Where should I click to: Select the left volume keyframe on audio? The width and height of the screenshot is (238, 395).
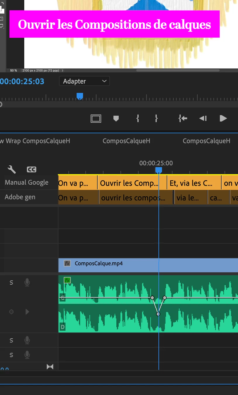tap(152, 298)
